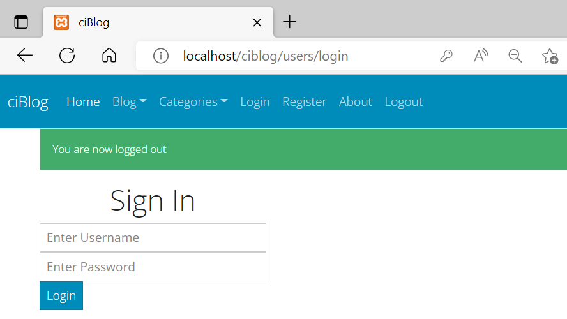The image size is (567, 319).
Task: Open the About page link
Action: coord(356,102)
